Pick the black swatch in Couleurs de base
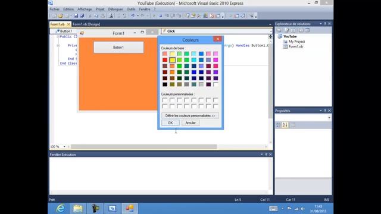 tap(165, 84)
